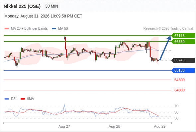Screen dimensions: 196x132
Task: Select the 66830 resistance price tag
Action: [183, 42]
